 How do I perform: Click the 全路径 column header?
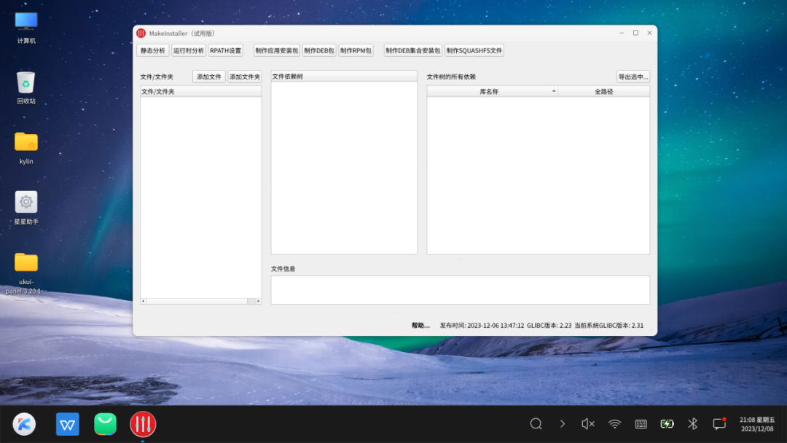click(x=603, y=92)
